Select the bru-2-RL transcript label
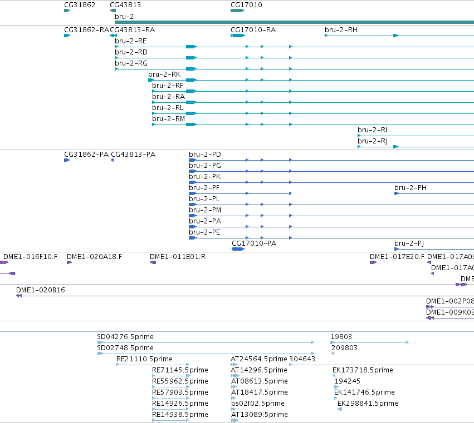The image size is (474, 423). tap(168, 108)
